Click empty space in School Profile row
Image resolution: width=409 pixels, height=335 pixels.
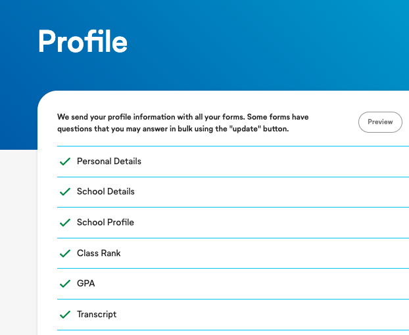272,223
